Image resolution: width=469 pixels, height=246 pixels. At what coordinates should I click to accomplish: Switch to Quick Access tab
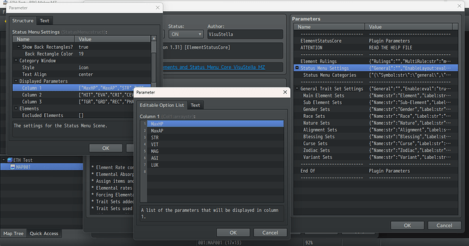[x=44, y=234]
